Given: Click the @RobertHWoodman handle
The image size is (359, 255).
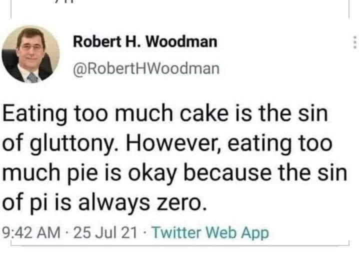Looking at the screenshot, I should point(146,68).
